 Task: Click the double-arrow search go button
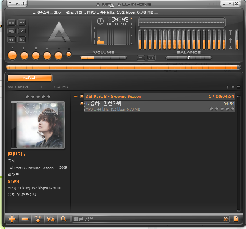(x=226, y=219)
